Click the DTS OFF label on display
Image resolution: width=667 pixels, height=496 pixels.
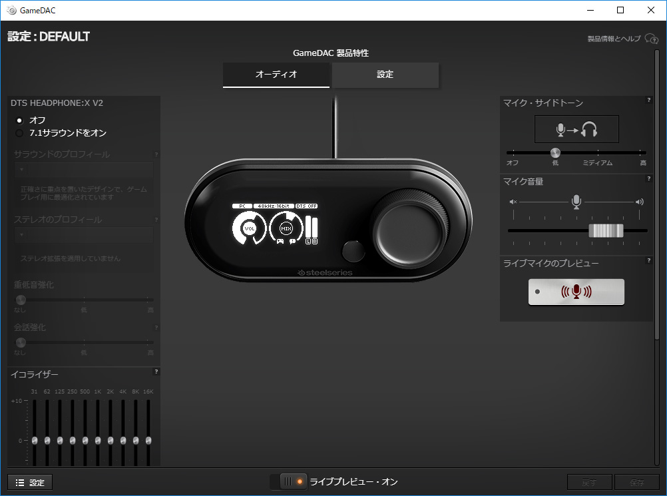pyautogui.click(x=306, y=206)
